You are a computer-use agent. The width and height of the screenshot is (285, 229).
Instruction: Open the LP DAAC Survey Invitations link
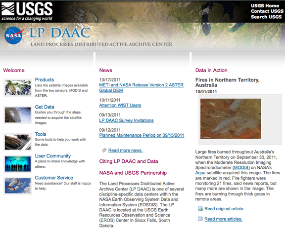126,120
